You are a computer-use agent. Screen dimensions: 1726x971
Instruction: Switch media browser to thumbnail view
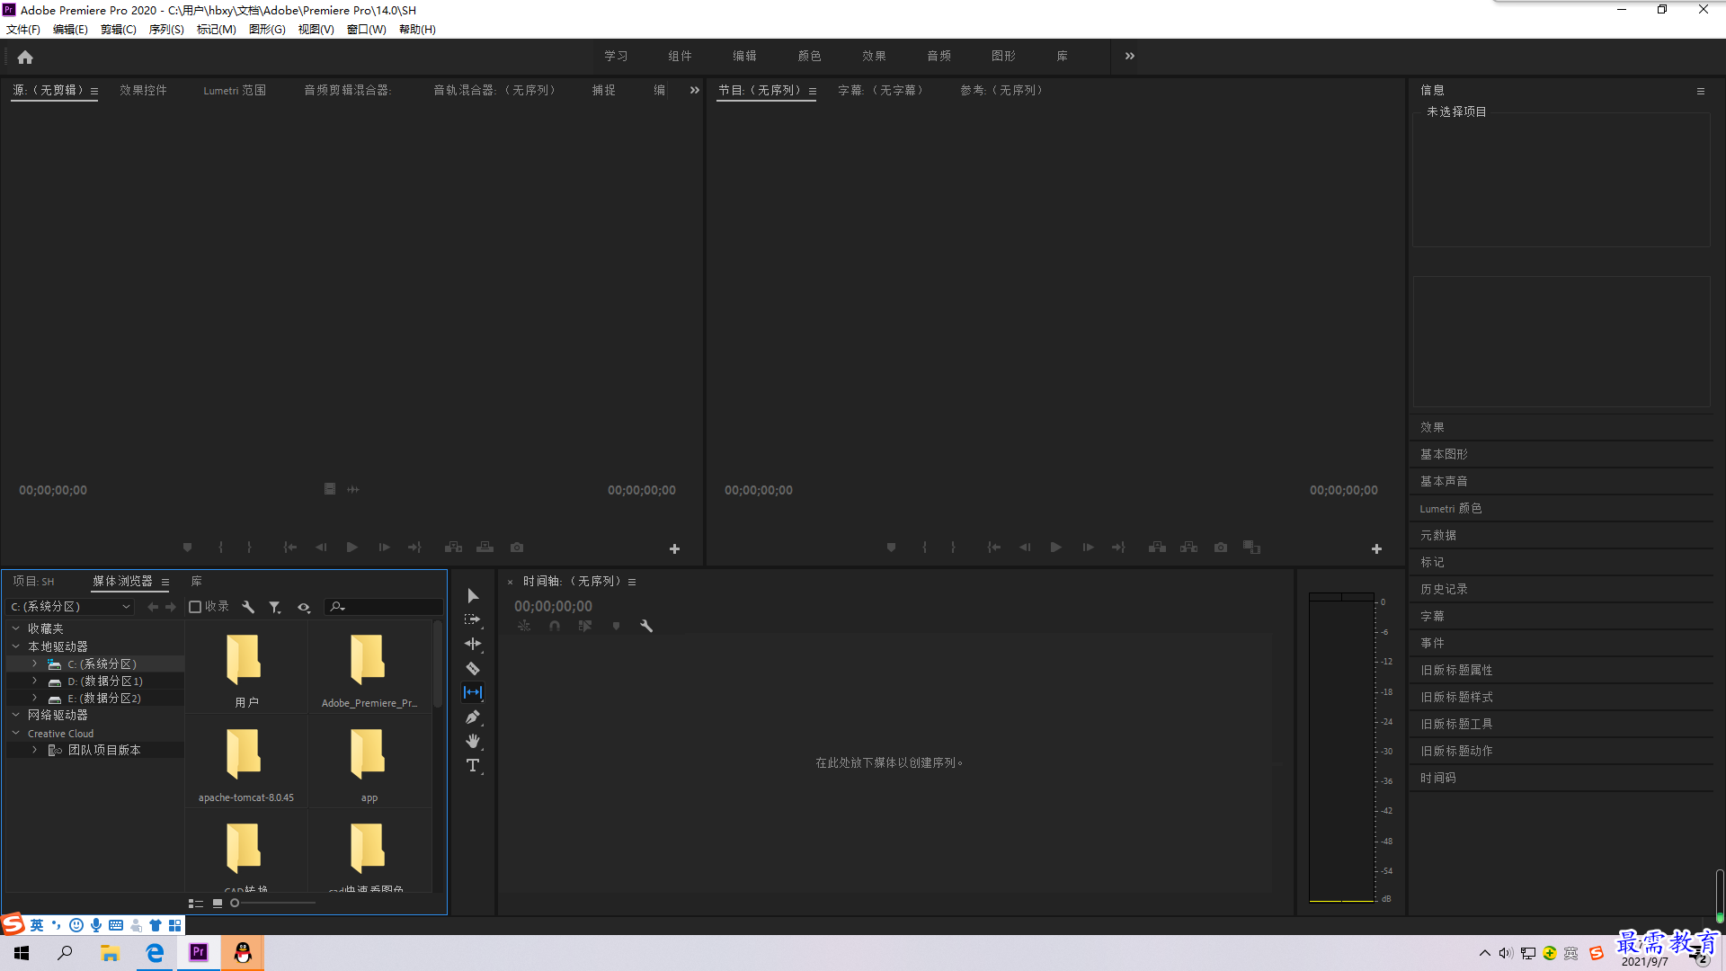pyautogui.click(x=218, y=904)
